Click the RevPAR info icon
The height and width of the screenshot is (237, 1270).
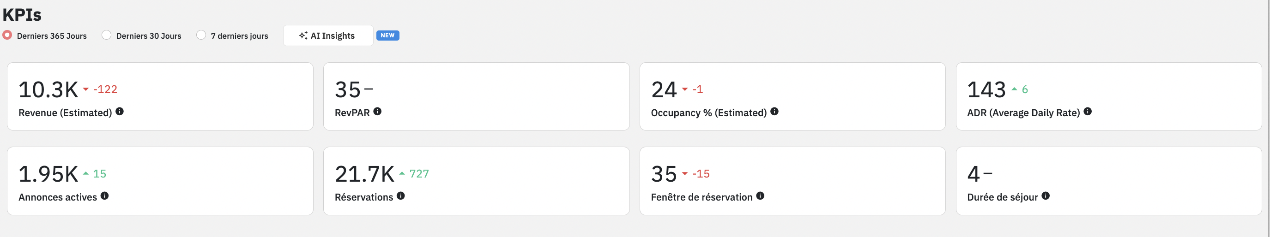(x=378, y=112)
